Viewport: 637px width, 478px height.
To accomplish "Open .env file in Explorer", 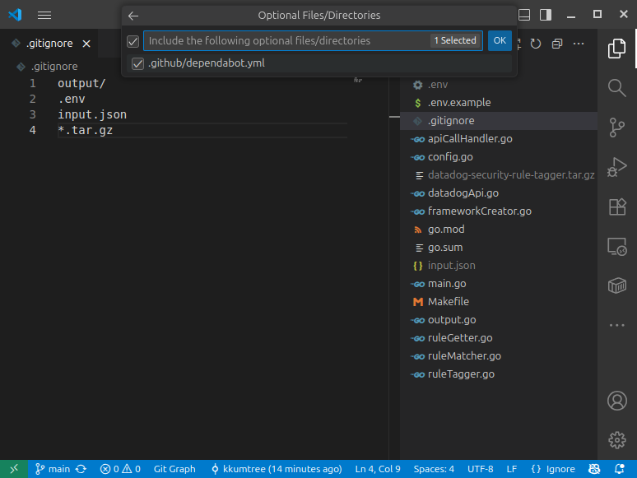I will coord(499,85).
